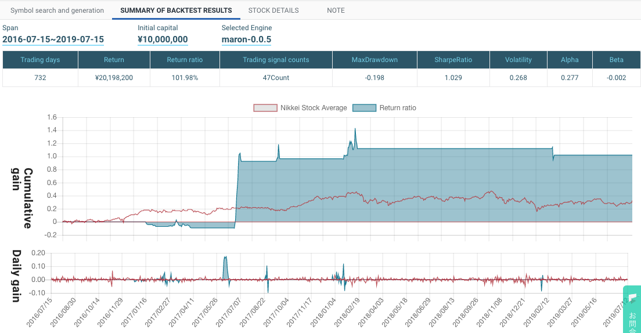Select Summary of Backtest Results tab
This screenshot has height=333, width=641.
pyautogui.click(x=176, y=10)
